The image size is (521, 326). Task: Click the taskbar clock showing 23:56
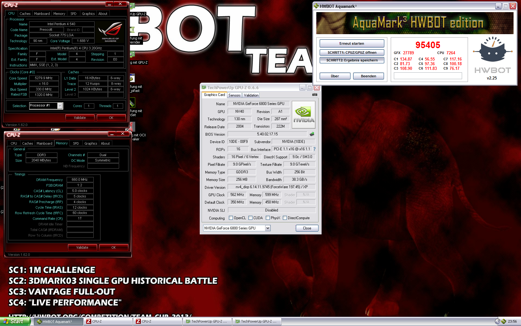coord(512,321)
